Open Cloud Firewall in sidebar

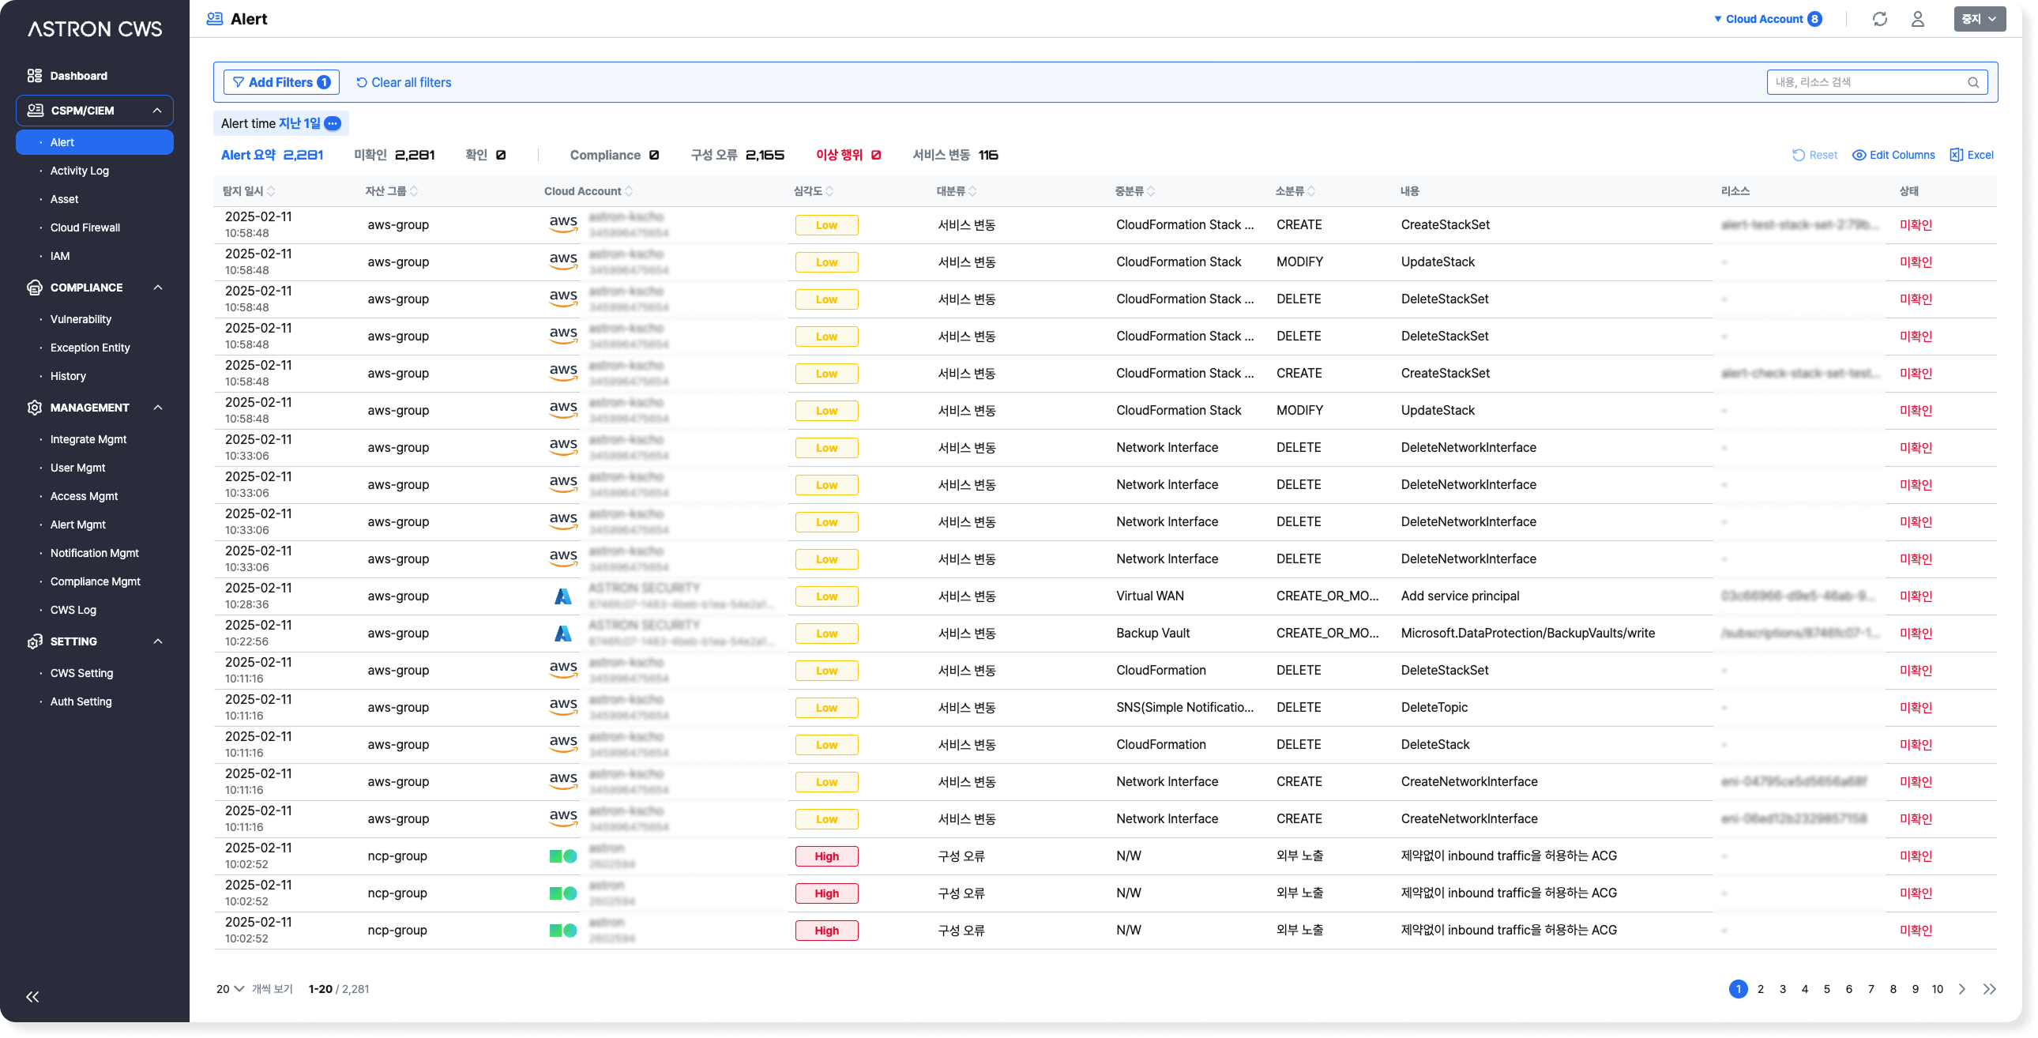coord(85,228)
